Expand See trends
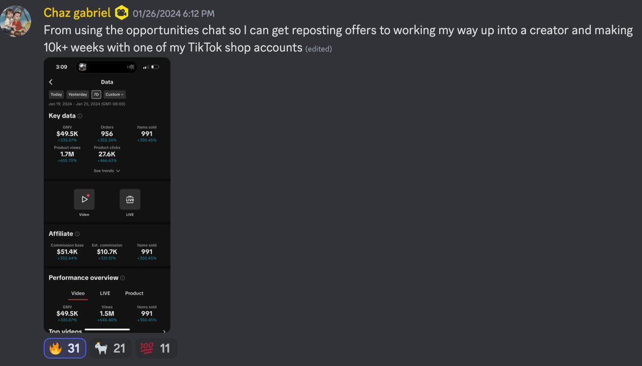Image resolution: width=642 pixels, height=366 pixels. [x=107, y=171]
